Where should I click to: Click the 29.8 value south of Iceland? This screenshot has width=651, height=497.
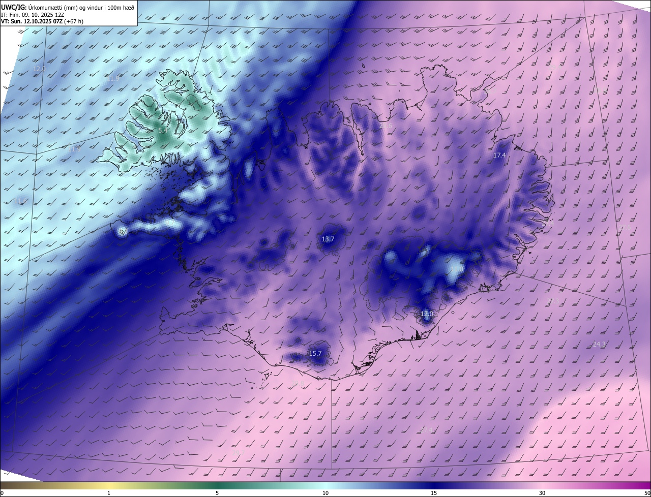pyautogui.click(x=298, y=383)
